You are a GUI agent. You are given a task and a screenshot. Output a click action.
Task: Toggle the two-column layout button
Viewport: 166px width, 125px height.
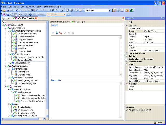pyautogui.click(x=122, y=10)
